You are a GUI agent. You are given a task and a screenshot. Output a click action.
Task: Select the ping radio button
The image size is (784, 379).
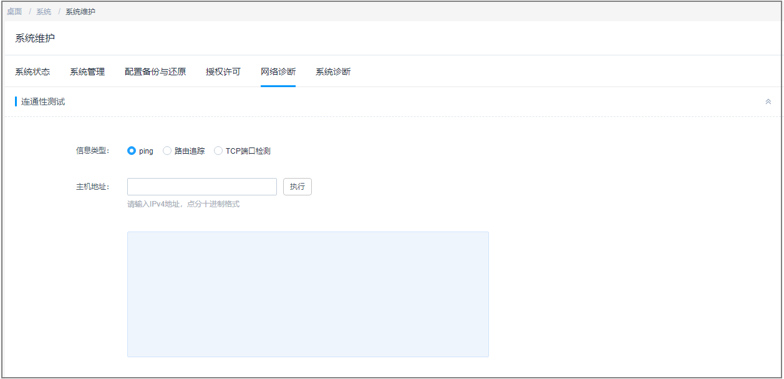pyautogui.click(x=132, y=151)
